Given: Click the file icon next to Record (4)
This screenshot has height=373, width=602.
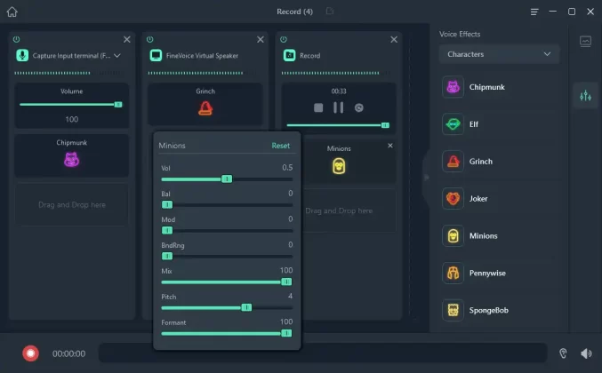Looking at the screenshot, I should pos(329,12).
